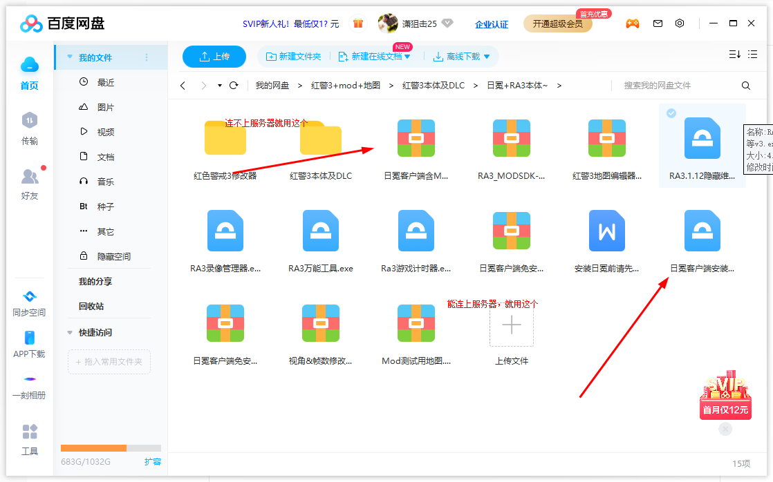Open the mail messages icon
Image resolution: width=773 pixels, height=482 pixels.
658,23
